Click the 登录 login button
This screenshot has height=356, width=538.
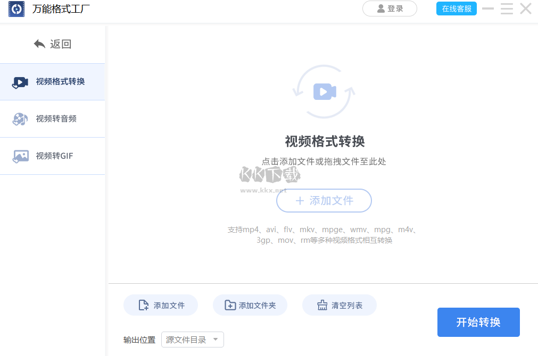390,9
